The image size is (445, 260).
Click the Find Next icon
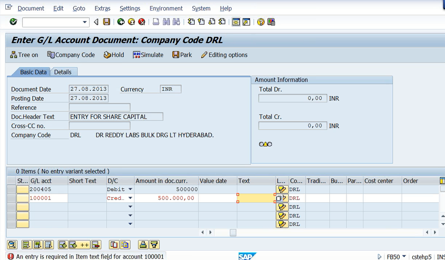pos(176,22)
